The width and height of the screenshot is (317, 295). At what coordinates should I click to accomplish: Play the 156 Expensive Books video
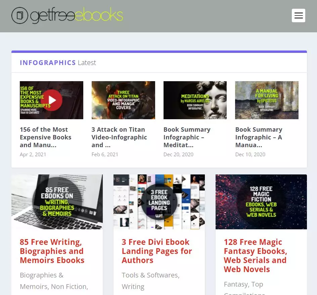(51, 100)
